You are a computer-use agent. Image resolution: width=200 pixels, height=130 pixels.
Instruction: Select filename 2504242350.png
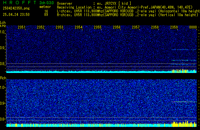16,8
